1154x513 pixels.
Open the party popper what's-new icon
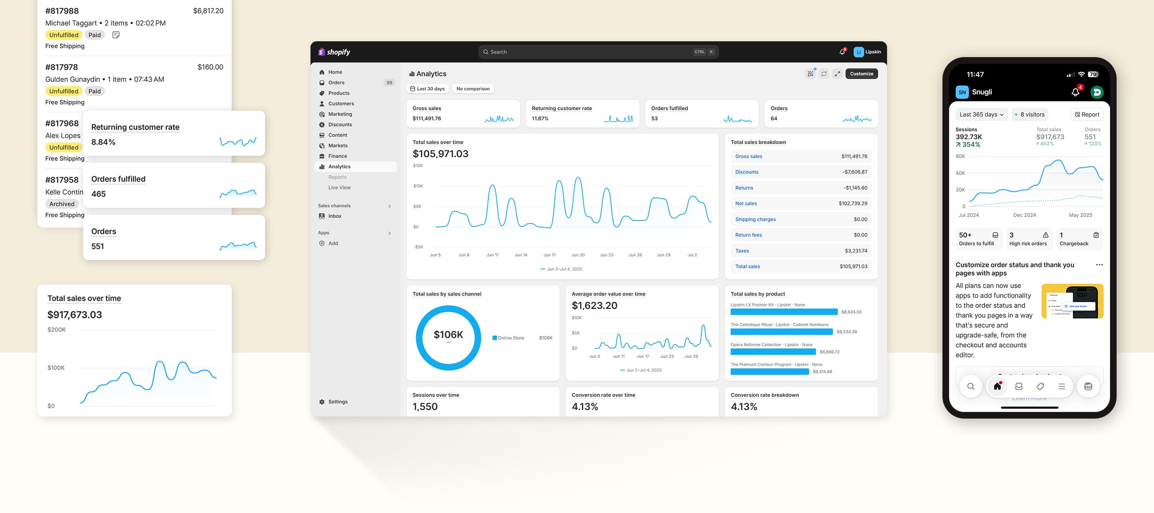pos(811,74)
